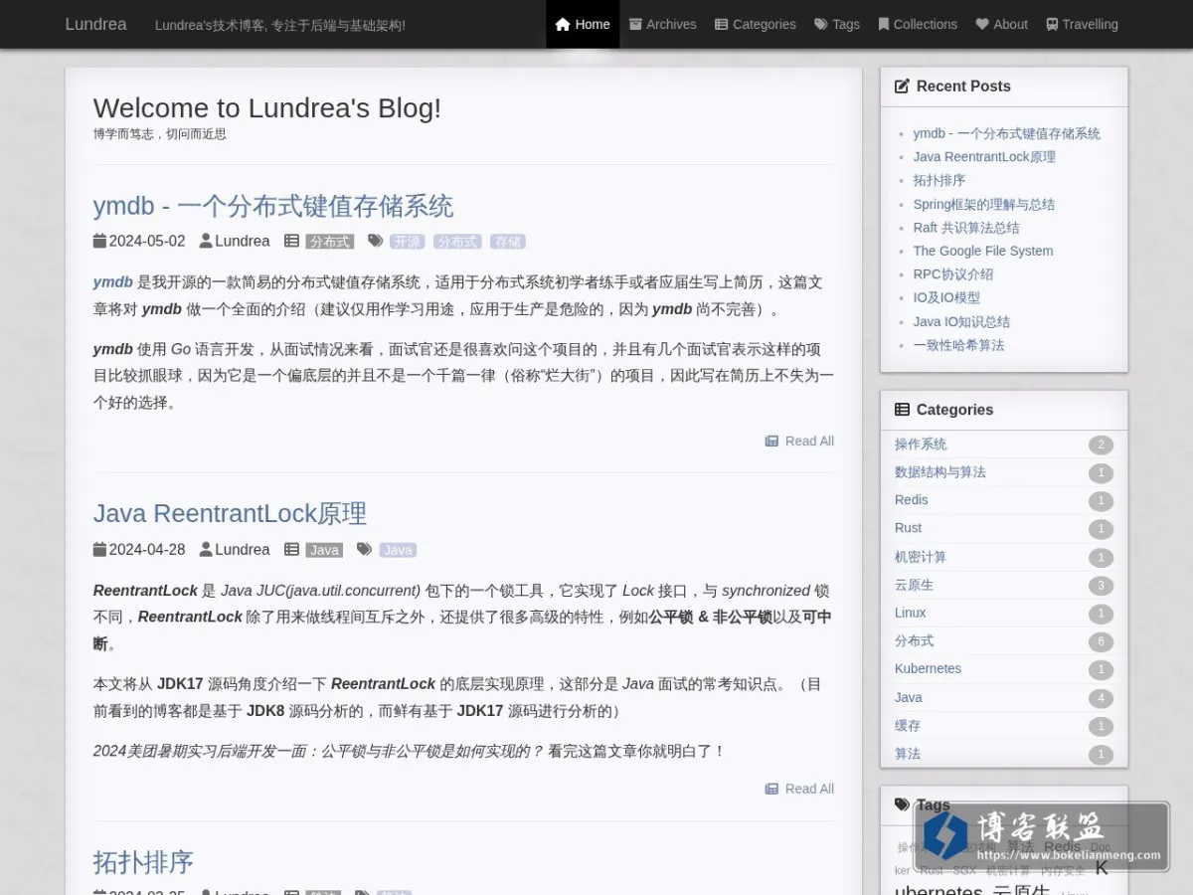The width and height of the screenshot is (1193, 895).
Task: Open recent post 'The Google File System'
Action: click(983, 251)
